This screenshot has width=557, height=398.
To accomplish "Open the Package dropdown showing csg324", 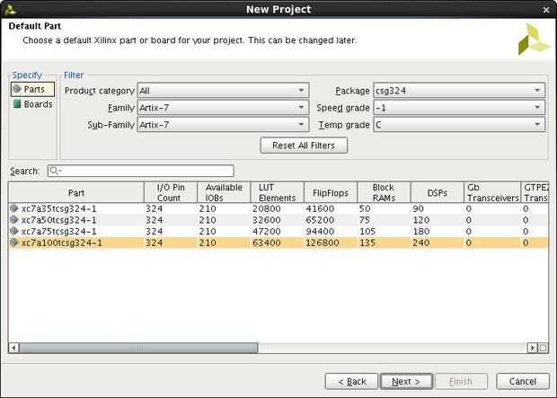I will click(x=459, y=91).
